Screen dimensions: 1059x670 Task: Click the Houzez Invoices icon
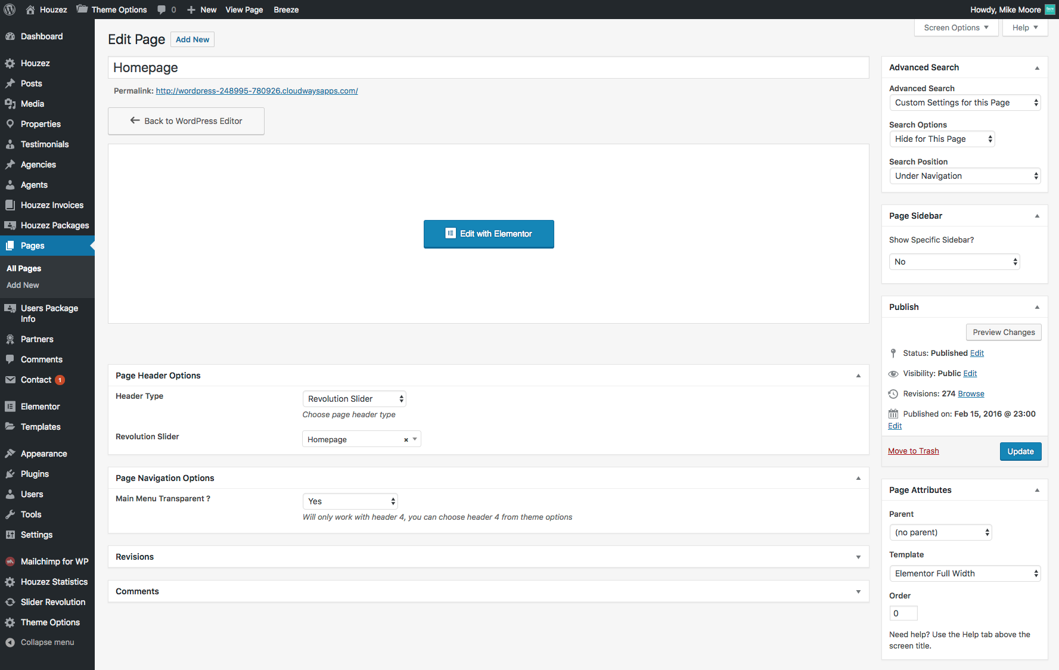(10, 205)
